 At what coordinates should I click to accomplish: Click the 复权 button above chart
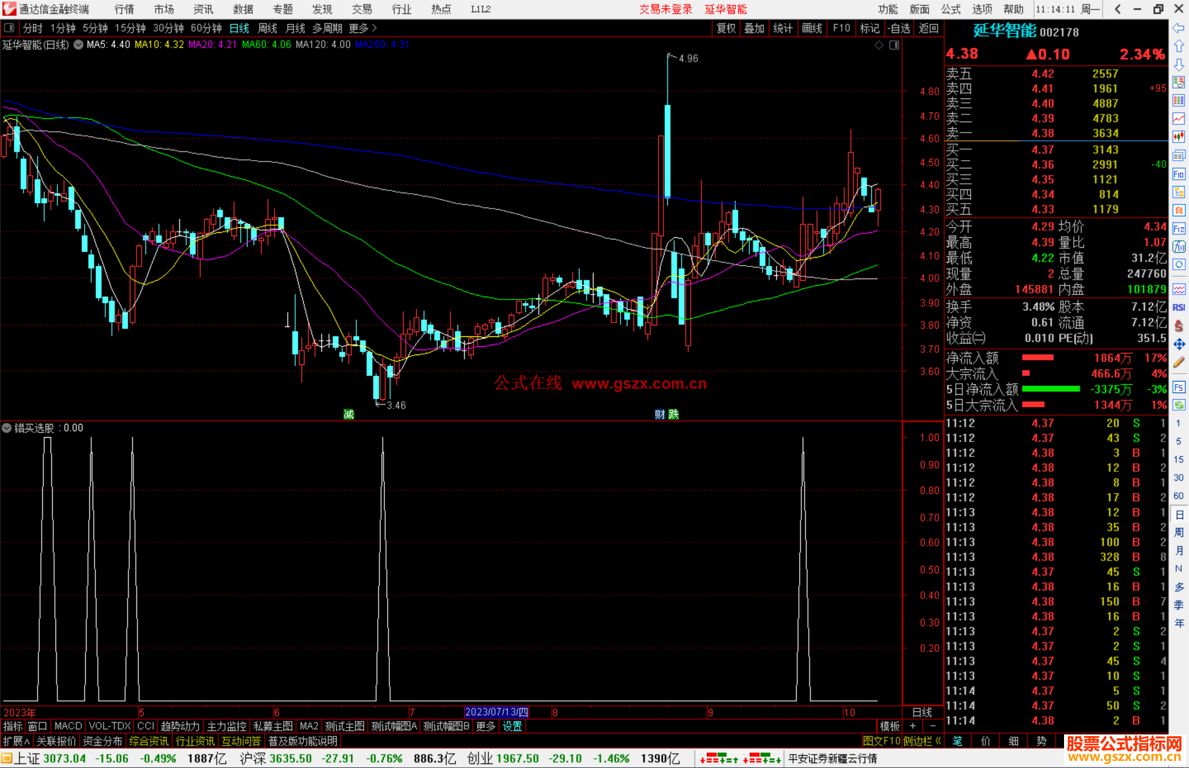click(726, 28)
